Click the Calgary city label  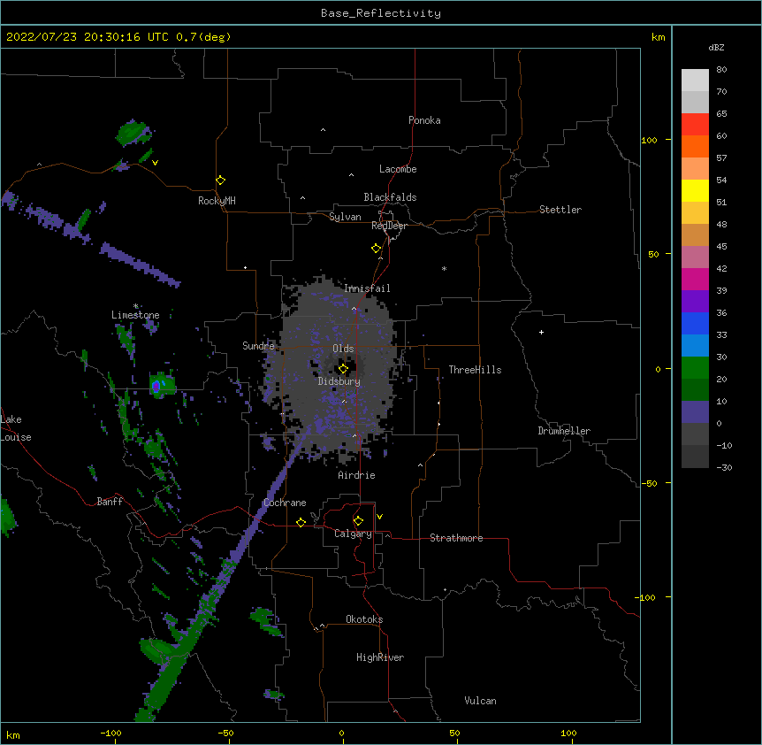point(353,534)
